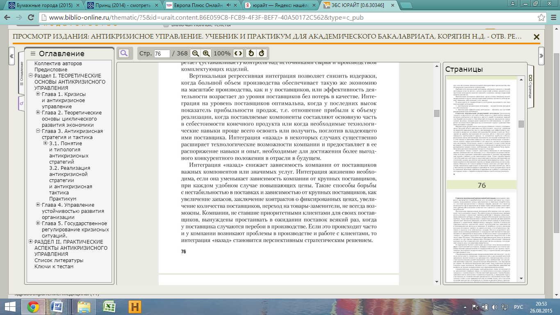Screen dimensions: 560x315
Task: Go back in browser history
Action: pyautogui.click(x=8, y=18)
